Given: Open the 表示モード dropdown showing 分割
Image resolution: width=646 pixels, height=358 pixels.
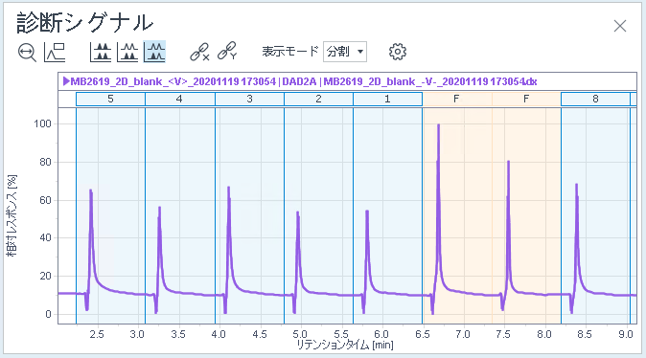Looking at the screenshot, I should coord(345,52).
